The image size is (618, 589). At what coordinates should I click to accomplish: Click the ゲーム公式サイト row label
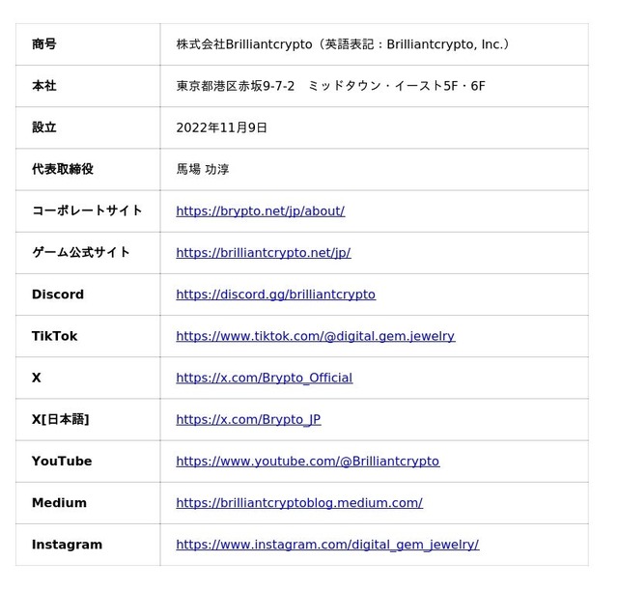[81, 253]
